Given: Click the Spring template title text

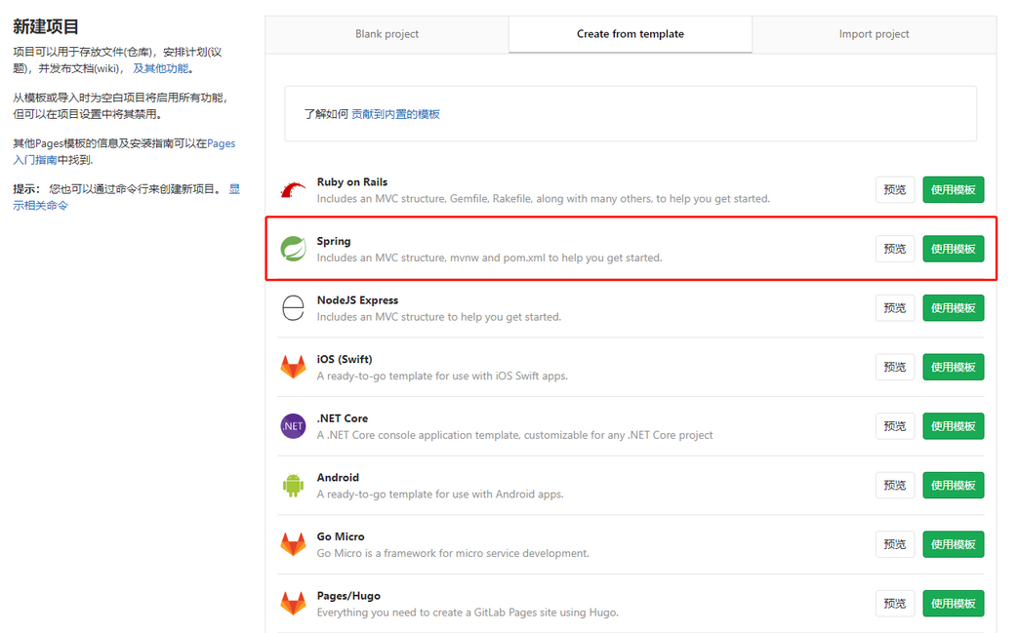Looking at the screenshot, I should click(x=334, y=241).
